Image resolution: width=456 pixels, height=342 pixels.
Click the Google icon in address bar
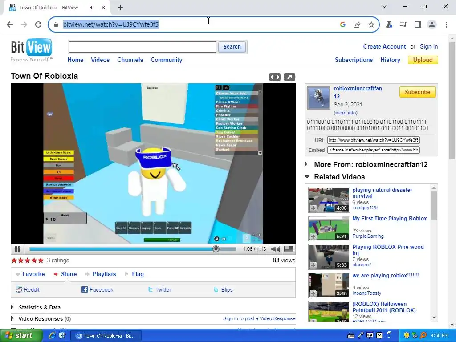tap(343, 24)
